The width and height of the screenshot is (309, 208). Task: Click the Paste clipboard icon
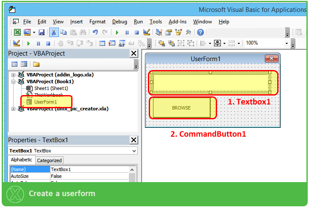(73, 32)
